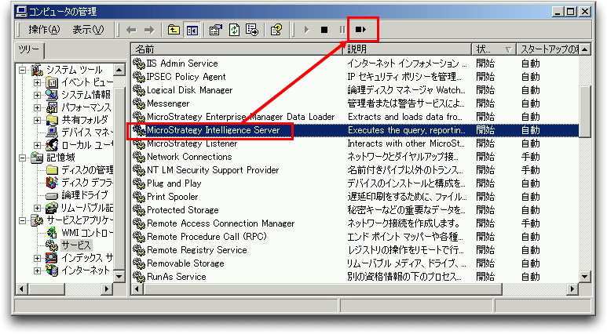
Task: Select the Remote Registry Service row
Action: point(356,250)
